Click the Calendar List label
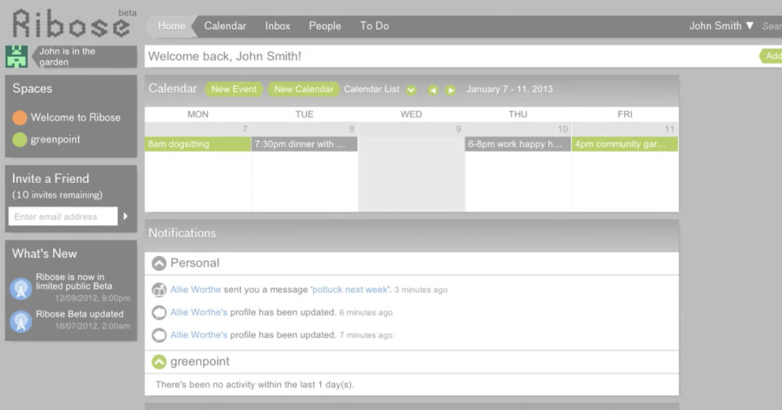The image size is (782, 410). [371, 89]
